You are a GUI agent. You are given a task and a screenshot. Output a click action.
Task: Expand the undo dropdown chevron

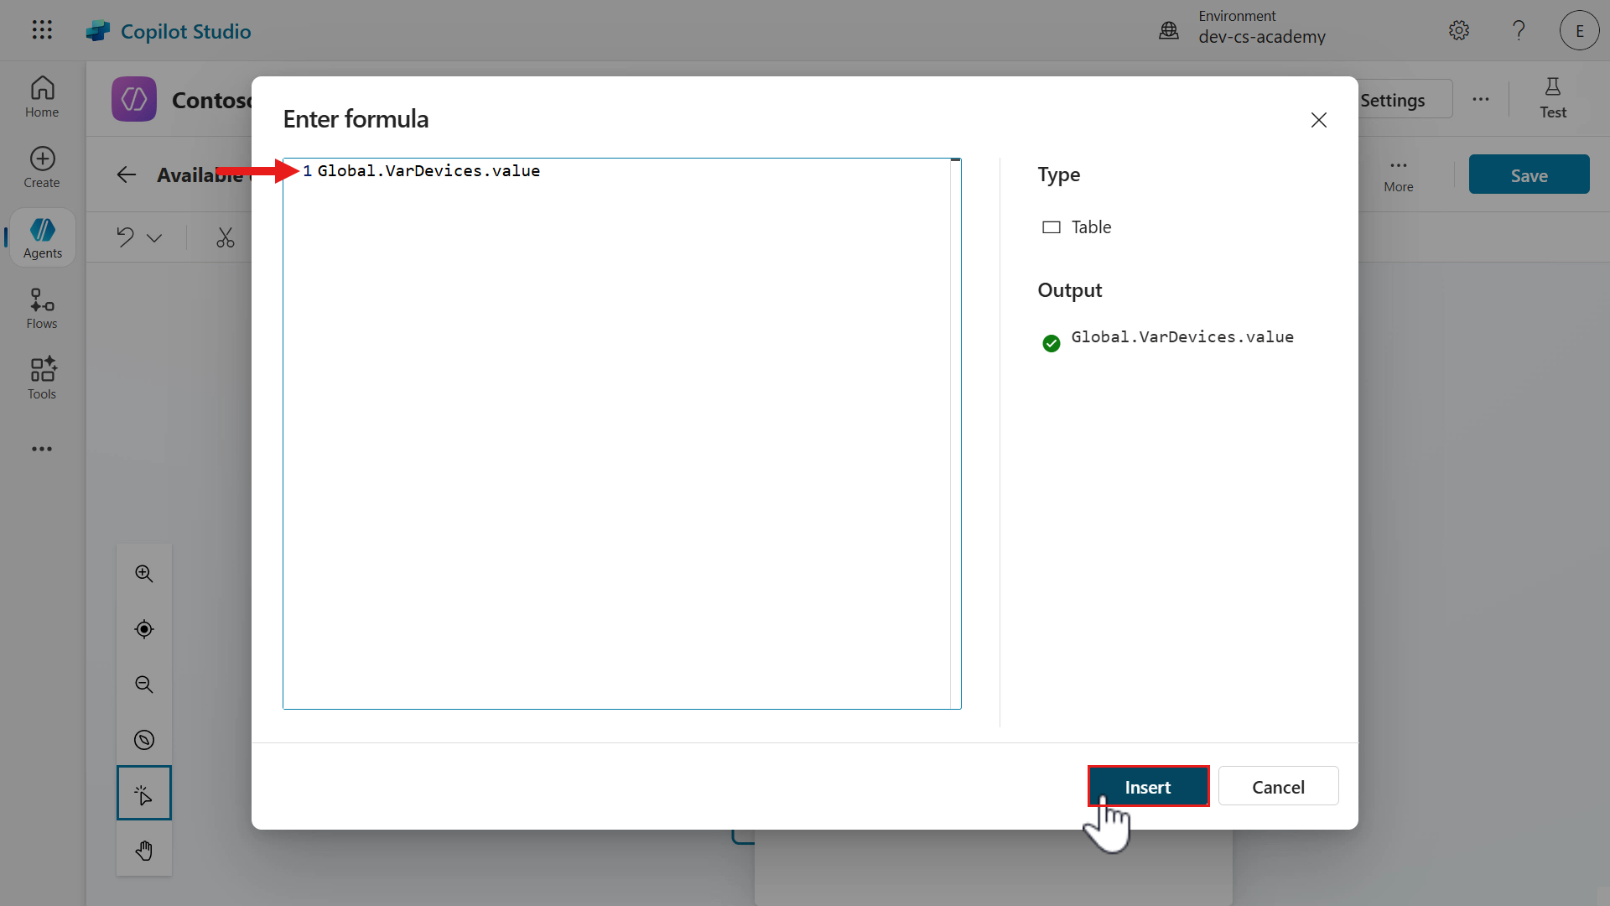coord(154,238)
